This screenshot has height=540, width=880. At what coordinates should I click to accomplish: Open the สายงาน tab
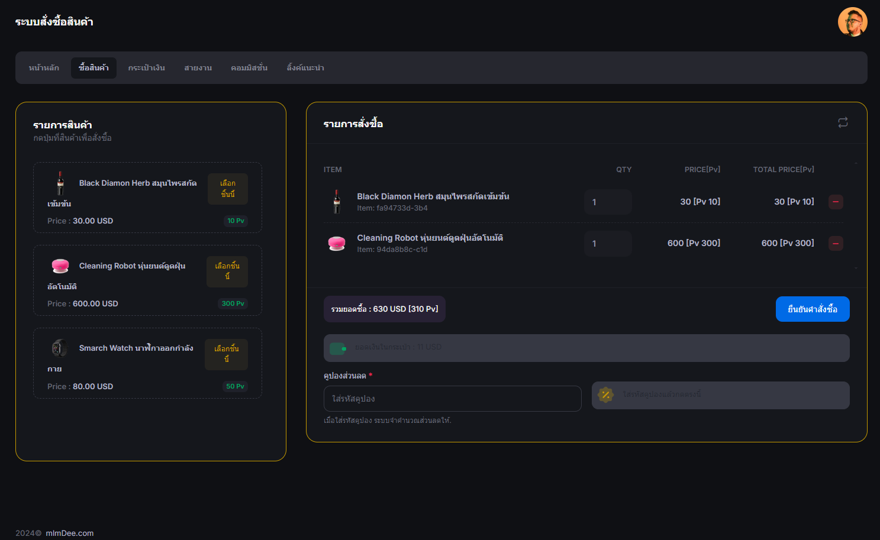(198, 68)
